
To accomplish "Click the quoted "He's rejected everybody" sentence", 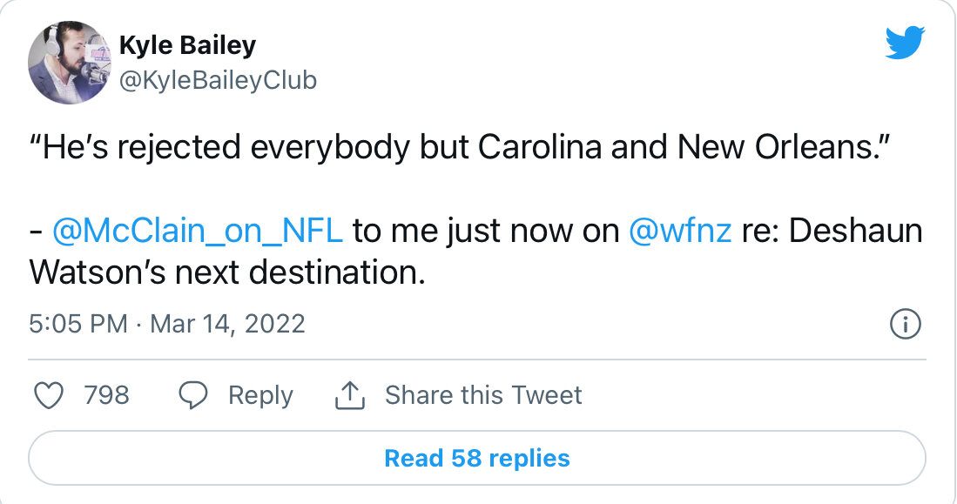I will [235, 149].
